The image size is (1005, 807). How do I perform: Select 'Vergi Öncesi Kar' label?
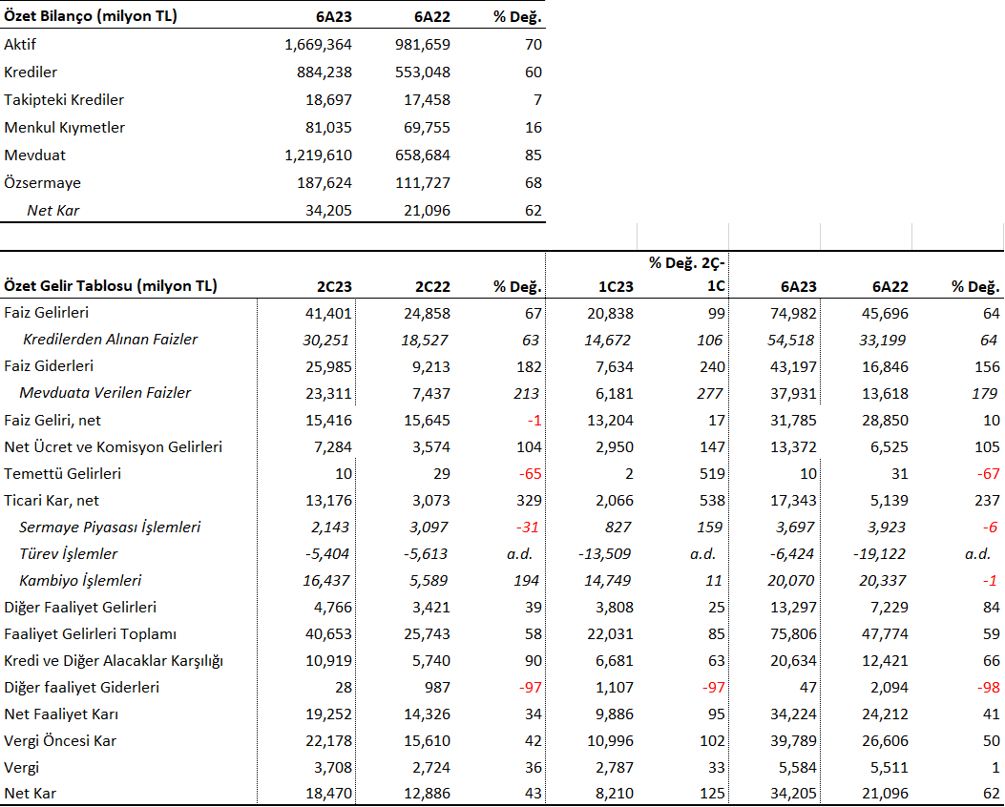point(60,741)
